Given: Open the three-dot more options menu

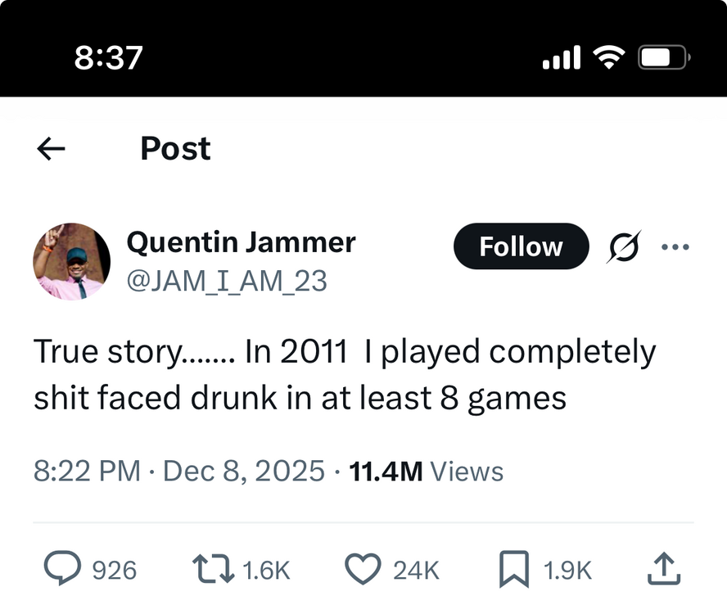Looking at the screenshot, I should tap(675, 246).
